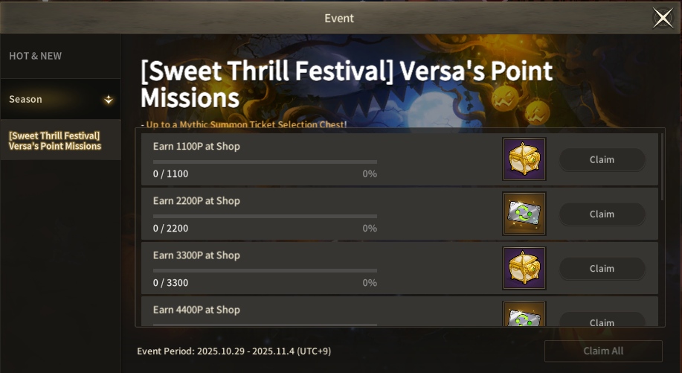Click the 1100P mission progress bar
682x373 pixels.
pos(265,162)
